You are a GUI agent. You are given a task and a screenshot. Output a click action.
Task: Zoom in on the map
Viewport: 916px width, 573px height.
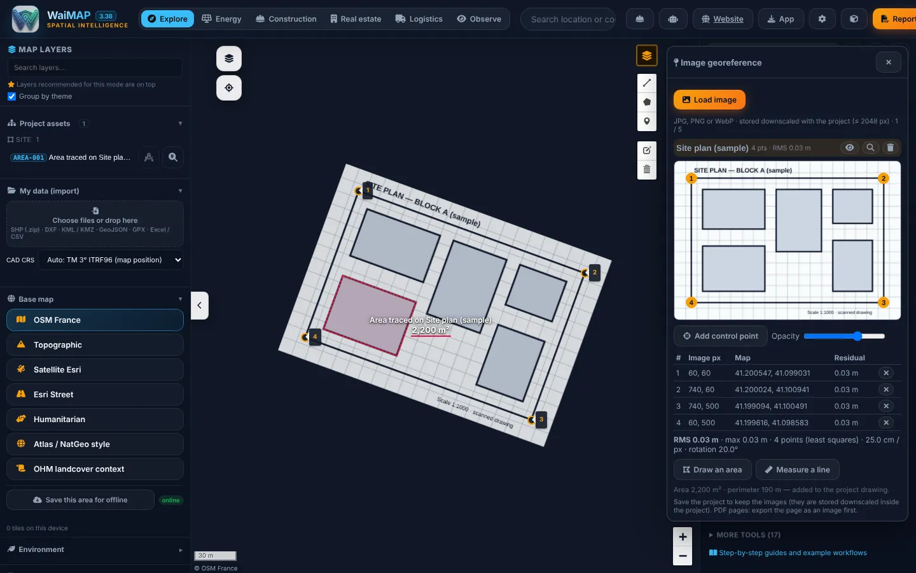pyautogui.click(x=683, y=537)
